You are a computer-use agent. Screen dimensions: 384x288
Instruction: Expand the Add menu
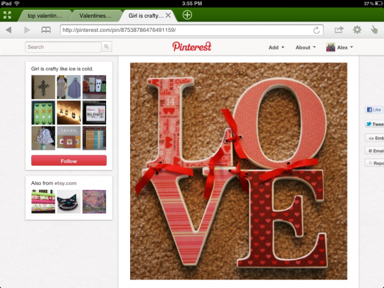coord(276,48)
